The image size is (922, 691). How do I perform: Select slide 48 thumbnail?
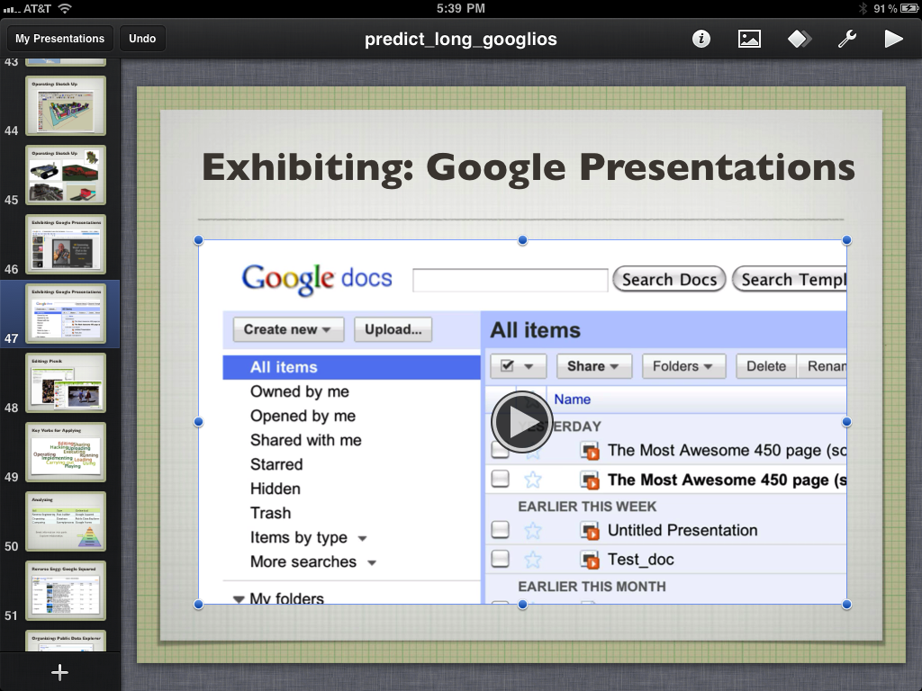coord(65,382)
